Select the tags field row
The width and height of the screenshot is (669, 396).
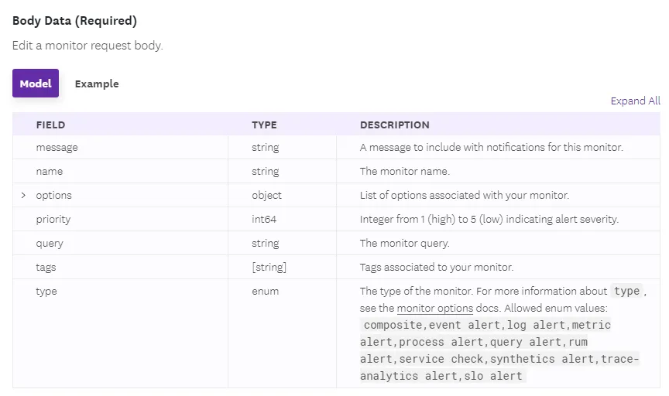pos(46,267)
